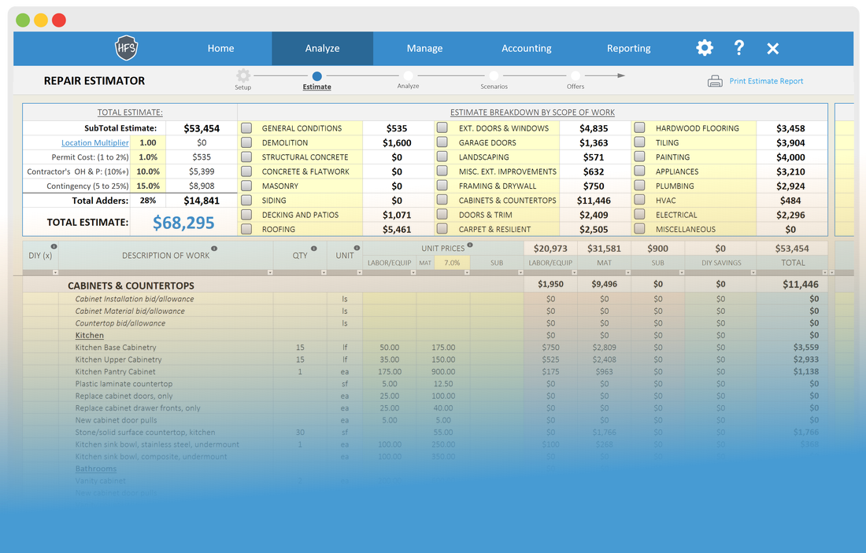The image size is (866, 553).
Task: Click the Setup gear step icon
Action: coord(242,76)
